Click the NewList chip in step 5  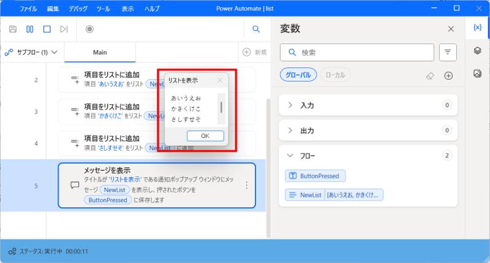coord(115,190)
